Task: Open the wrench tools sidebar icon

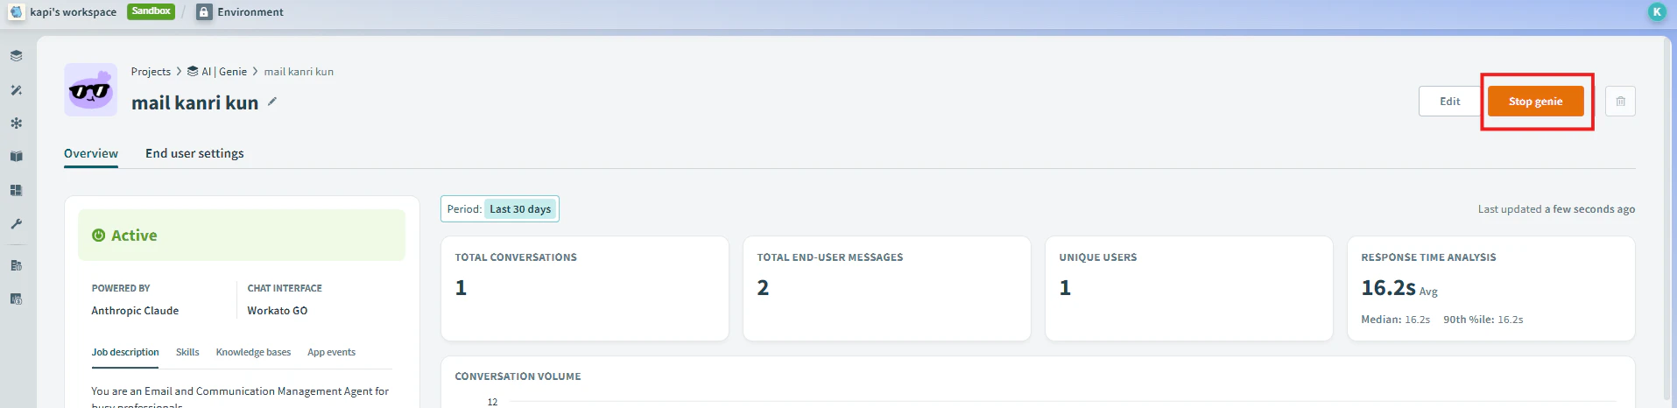Action: pyautogui.click(x=16, y=224)
